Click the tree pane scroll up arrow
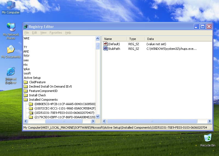 pyautogui.click(x=98, y=38)
